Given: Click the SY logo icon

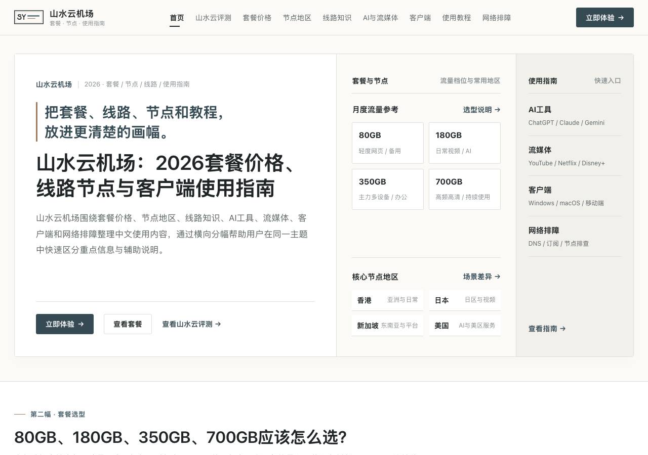Looking at the screenshot, I should coord(29,17).
